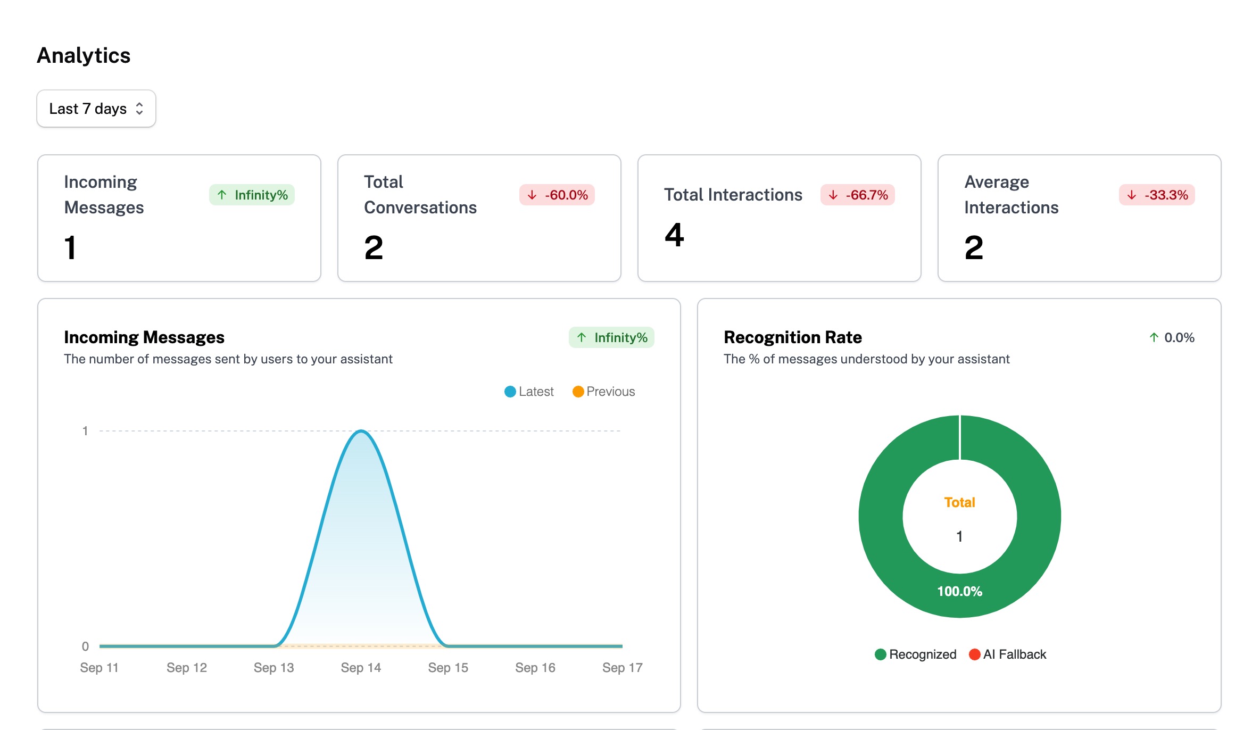Toggle the AI Fallback legend item
This screenshot has height=730, width=1260.
(x=1008, y=654)
